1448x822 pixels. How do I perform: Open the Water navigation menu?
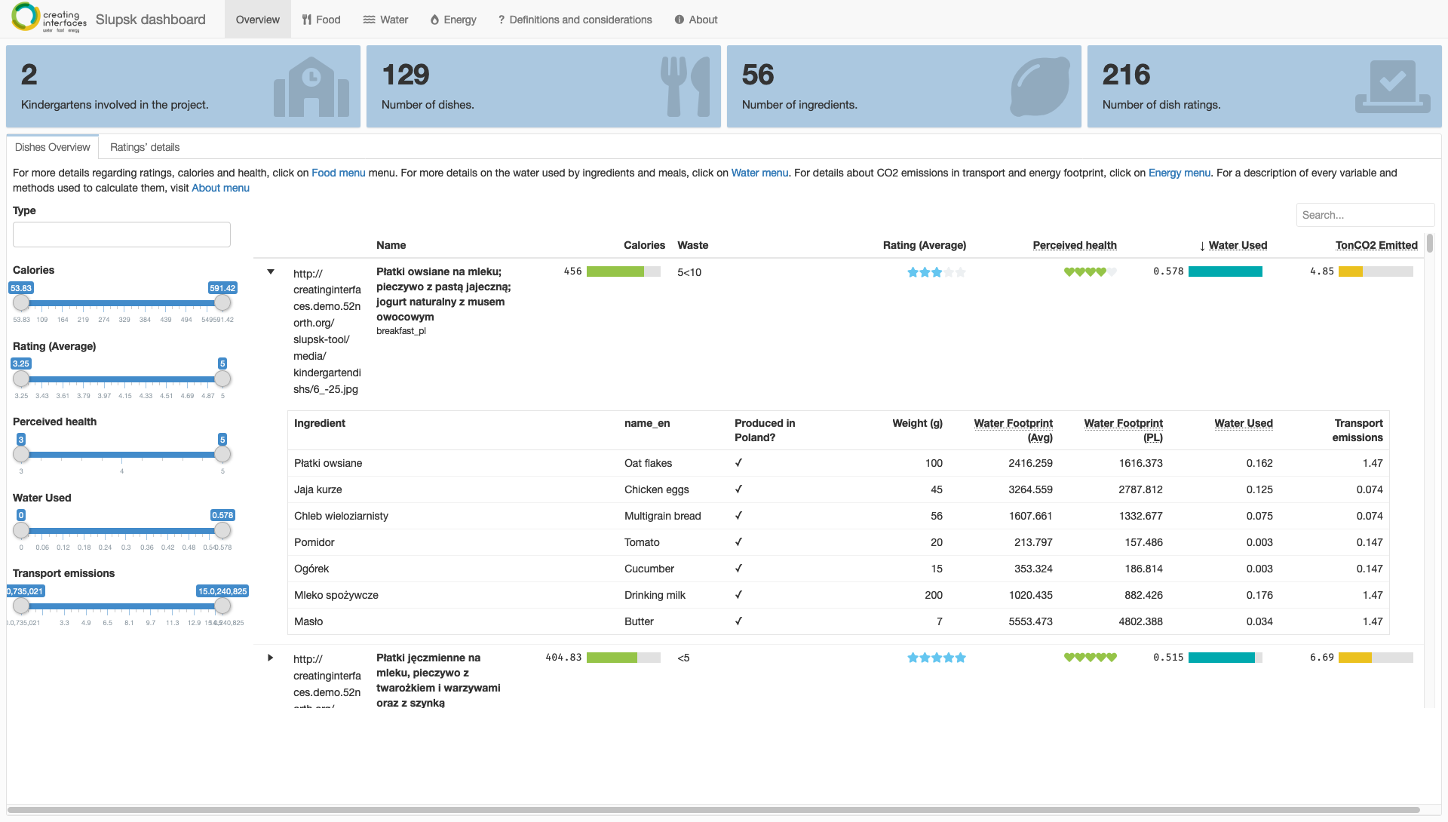tap(385, 20)
